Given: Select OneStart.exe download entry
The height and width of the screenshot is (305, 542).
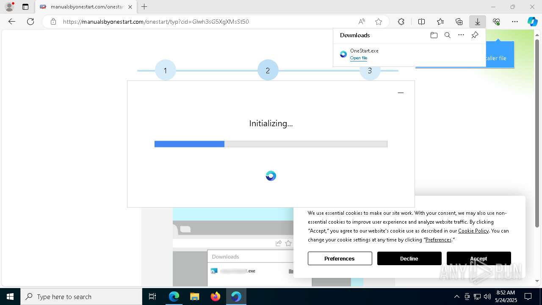Looking at the screenshot, I should [409, 54].
